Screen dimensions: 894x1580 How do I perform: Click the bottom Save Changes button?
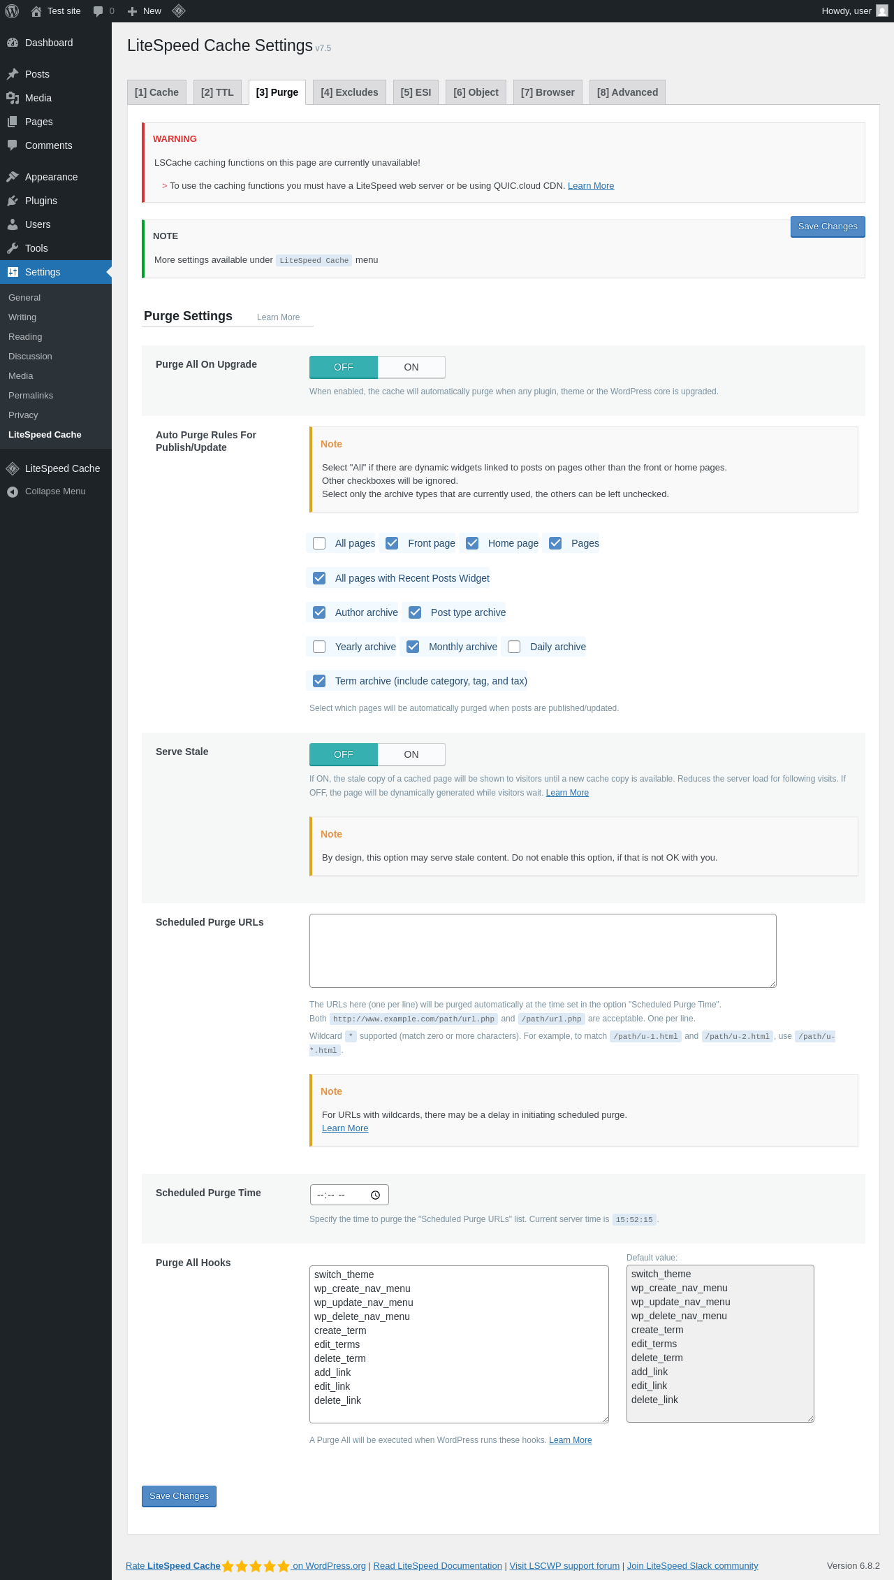coord(179,1496)
